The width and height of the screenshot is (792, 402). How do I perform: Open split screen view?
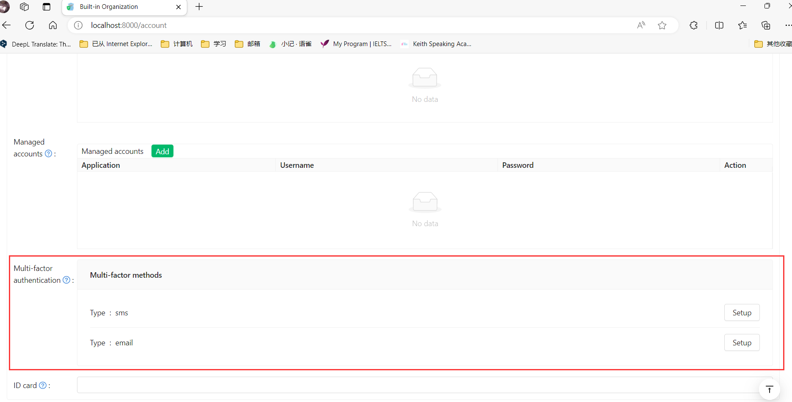tap(719, 25)
